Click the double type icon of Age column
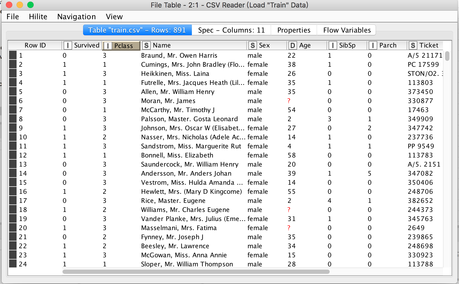Viewport: 459px width, 284px height. pos(293,45)
